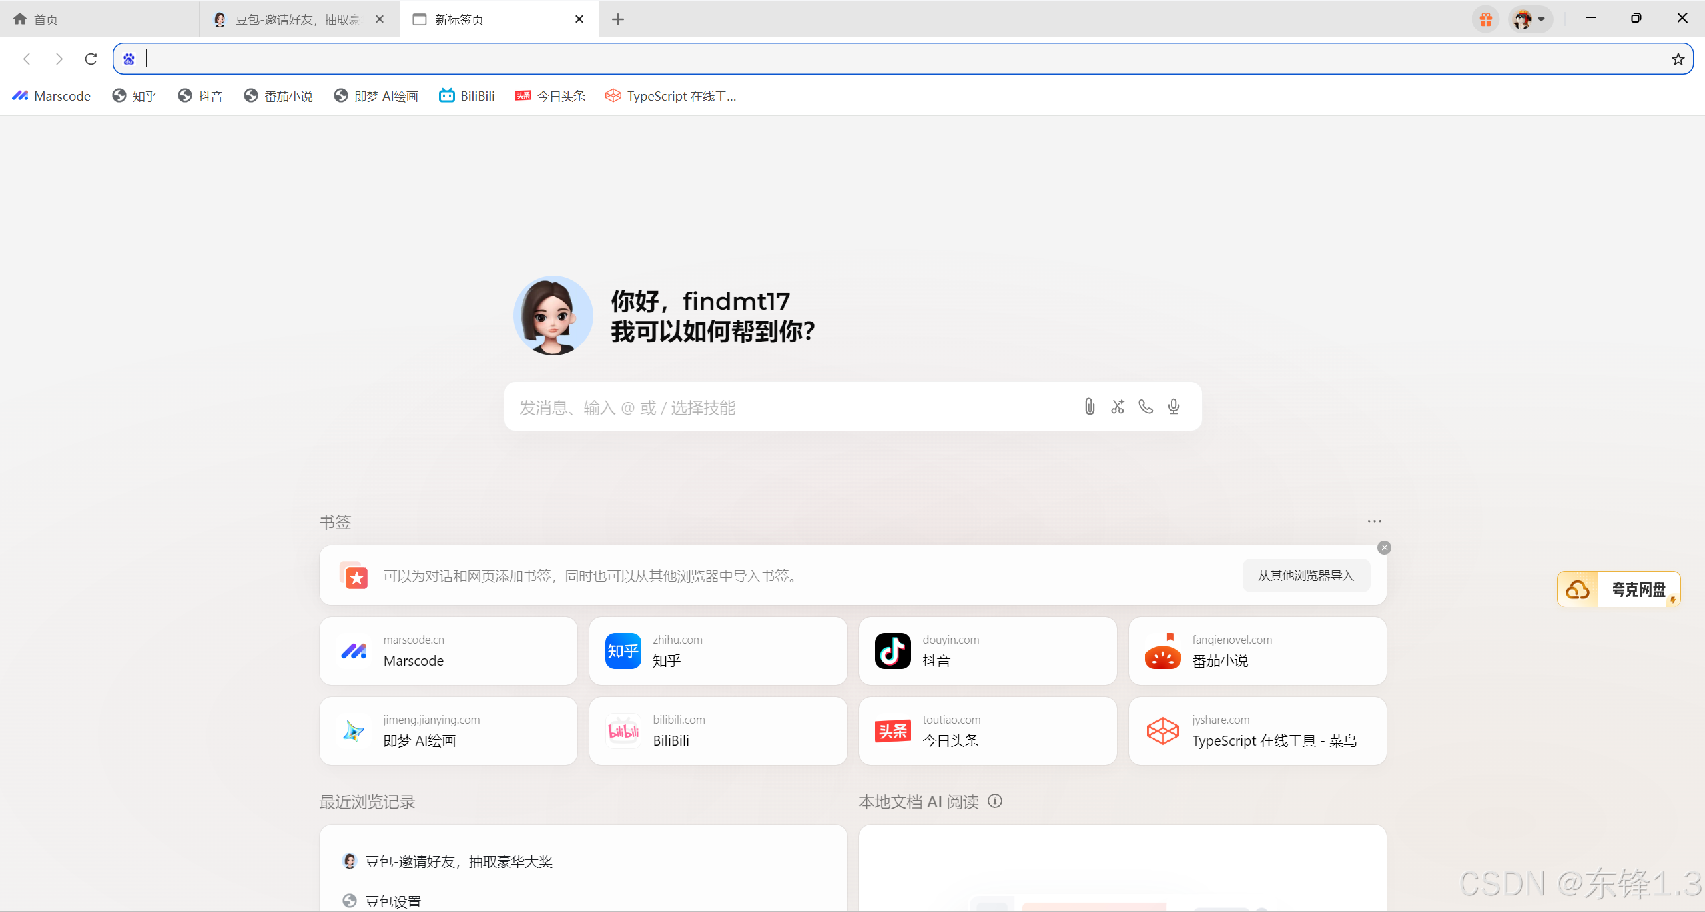Open the 夸克网盘 floating widget
Screen dimensions: 1705x912
click(1618, 589)
